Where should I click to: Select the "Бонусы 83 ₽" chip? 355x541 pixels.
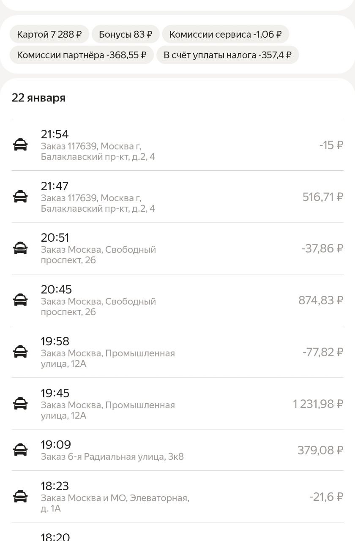(x=125, y=34)
